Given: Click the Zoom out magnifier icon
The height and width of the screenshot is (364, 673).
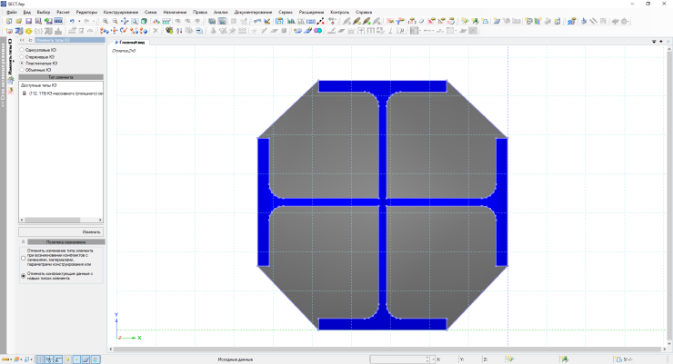Looking at the screenshot, I should [115, 20].
